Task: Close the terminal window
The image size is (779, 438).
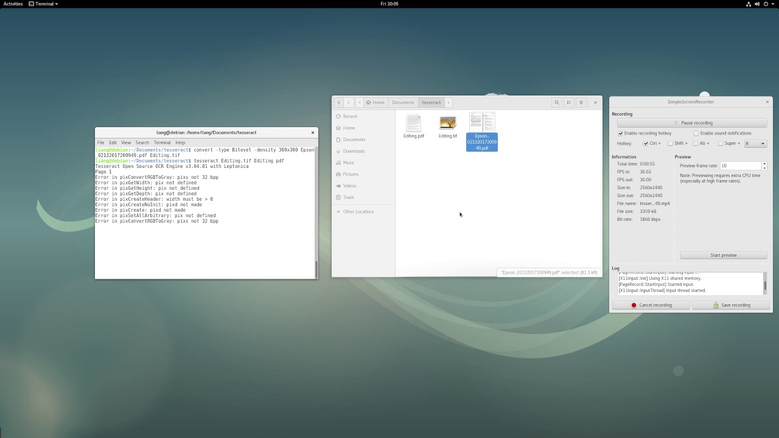Action: coord(313,132)
